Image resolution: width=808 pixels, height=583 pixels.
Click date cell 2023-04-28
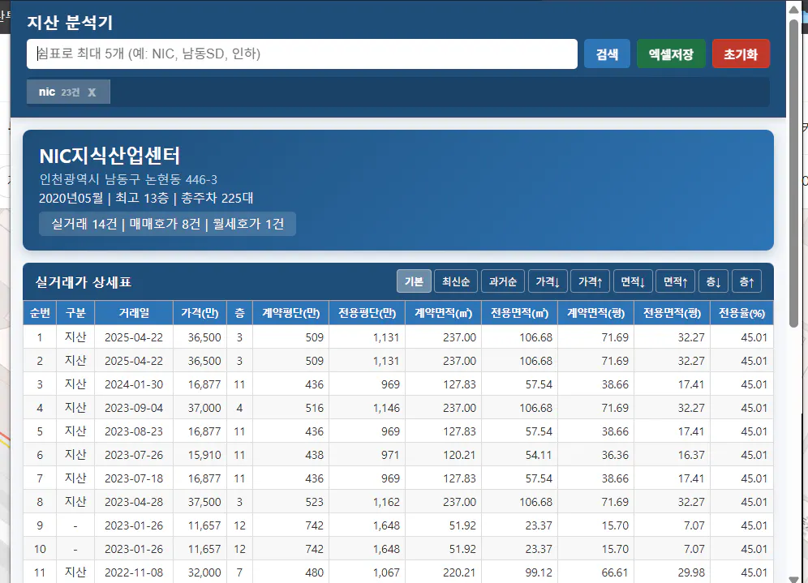coord(134,502)
